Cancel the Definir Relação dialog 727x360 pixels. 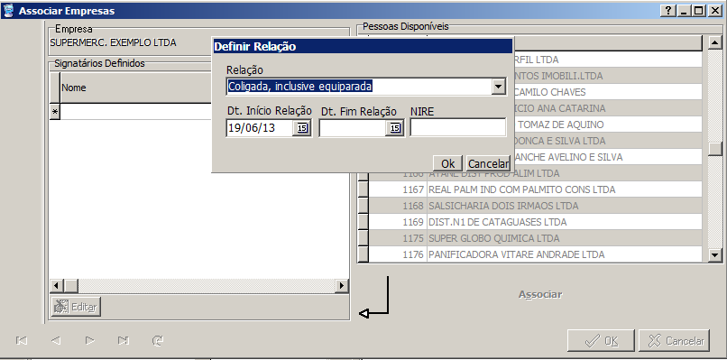tap(488, 163)
